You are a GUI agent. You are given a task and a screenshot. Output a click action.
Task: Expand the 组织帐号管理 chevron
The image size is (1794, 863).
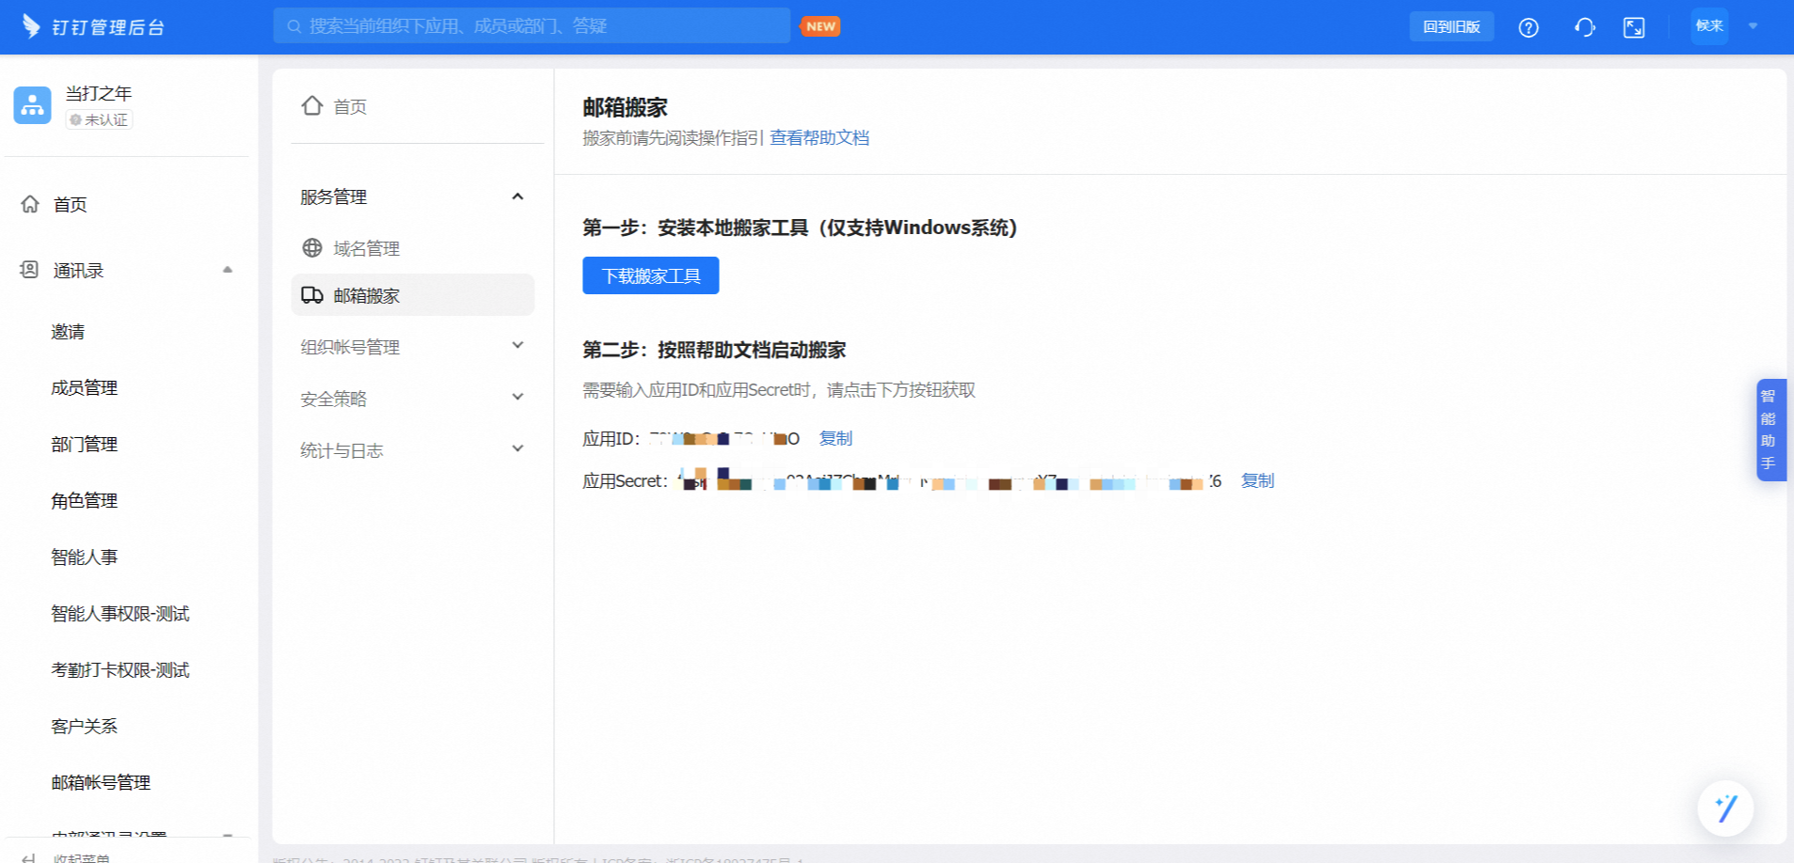coord(517,346)
